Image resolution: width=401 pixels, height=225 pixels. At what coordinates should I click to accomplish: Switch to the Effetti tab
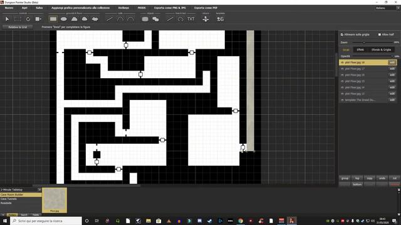(360, 50)
